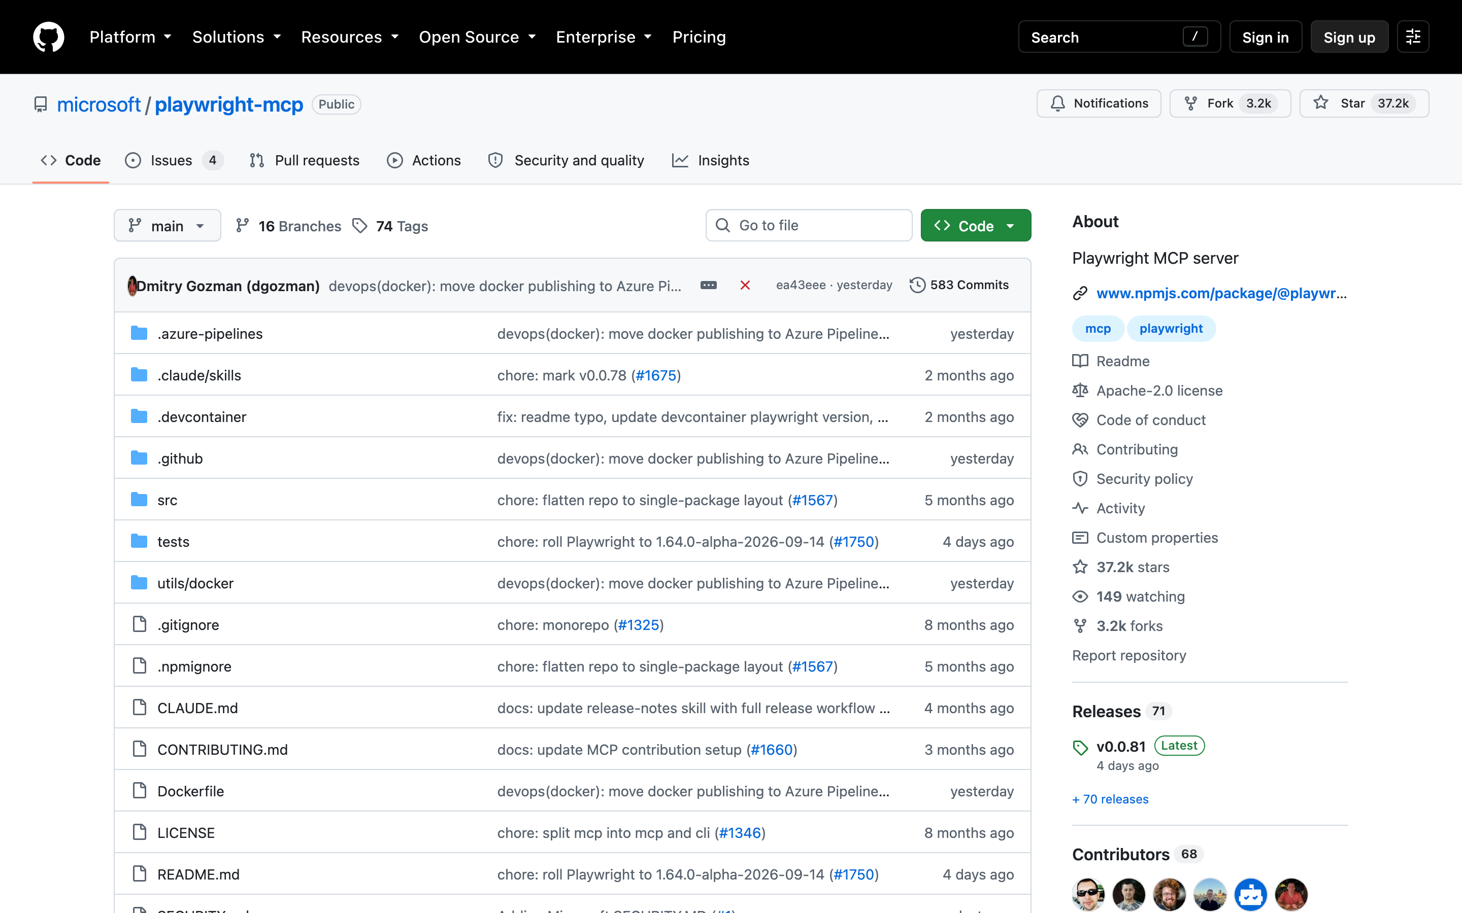Fork the repository with the Fork button
Image resolution: width=1462 pixels, height=913 pixels.
[x=1230, y=103]
